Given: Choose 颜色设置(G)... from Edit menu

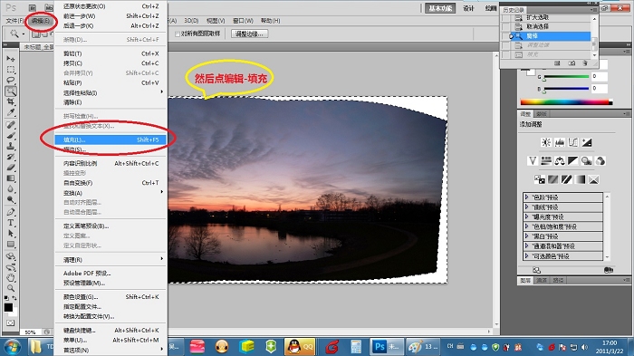Looking at the screenshot, I should coord(110,297).
